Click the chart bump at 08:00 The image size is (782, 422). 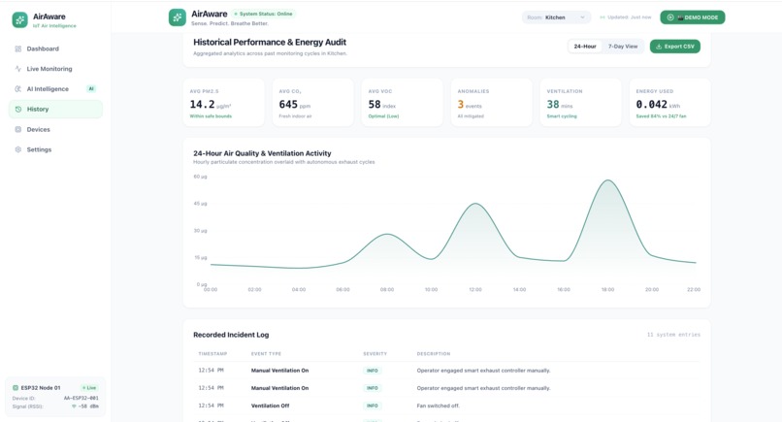click(x=387, y=234)
